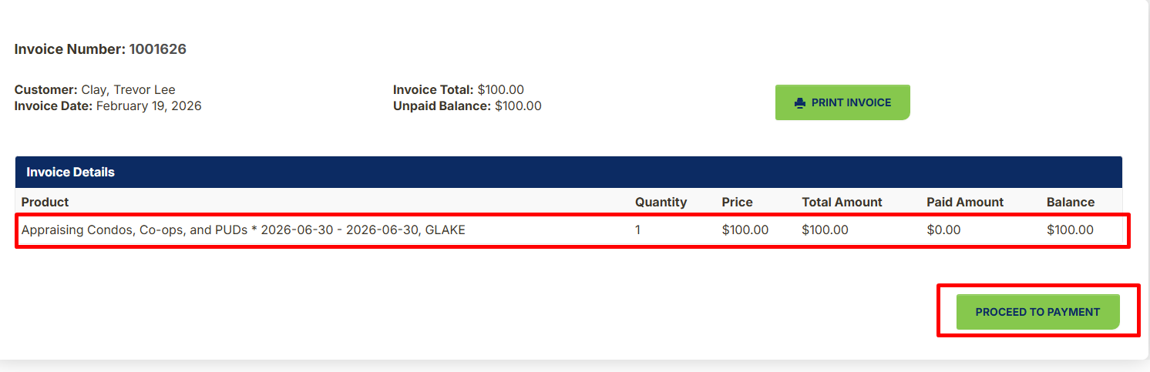
Task: Proceed to Payment
Action: [x=1037, y=312]
